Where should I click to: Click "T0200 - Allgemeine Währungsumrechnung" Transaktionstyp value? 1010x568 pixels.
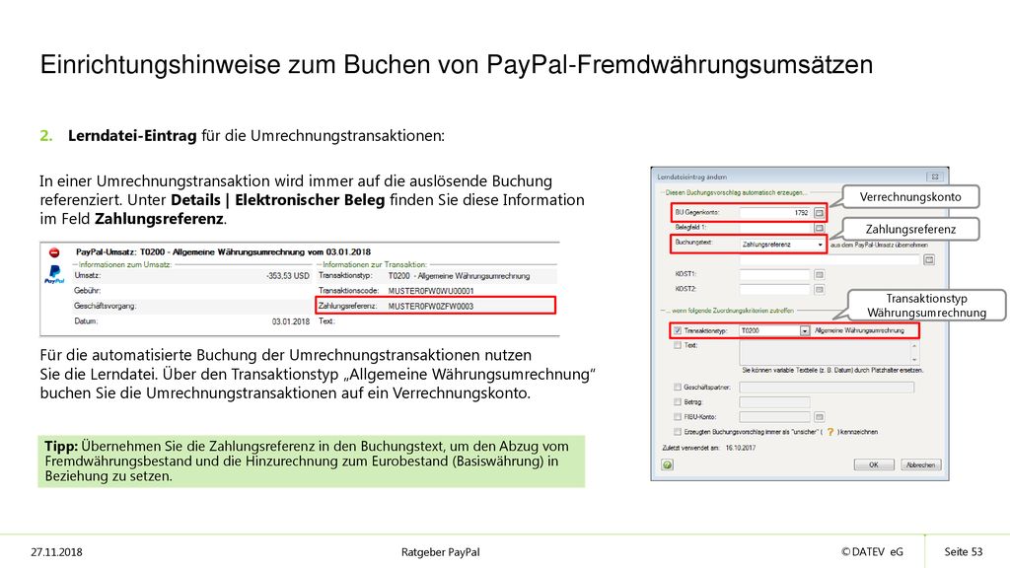[x=460, y=276]
